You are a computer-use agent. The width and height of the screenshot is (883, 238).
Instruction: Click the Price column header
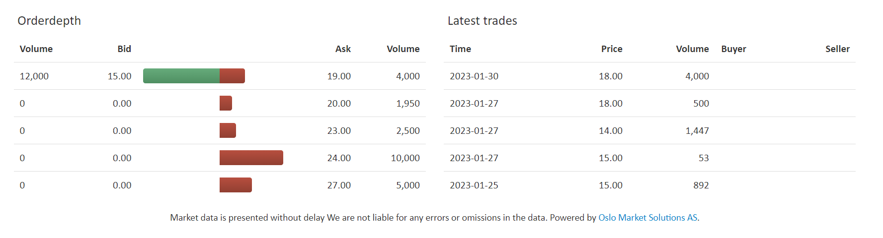[612, 49]
